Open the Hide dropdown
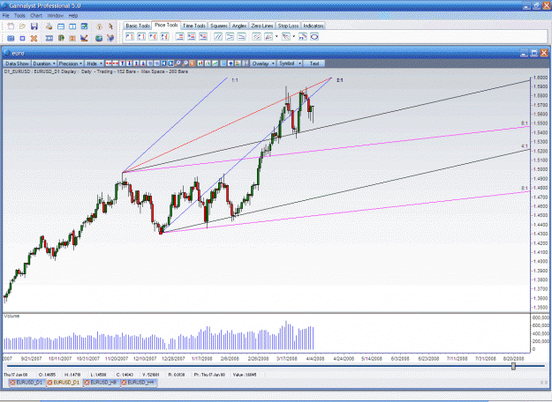The width and height of the screenshot is (552, 402). click(95, 63)
